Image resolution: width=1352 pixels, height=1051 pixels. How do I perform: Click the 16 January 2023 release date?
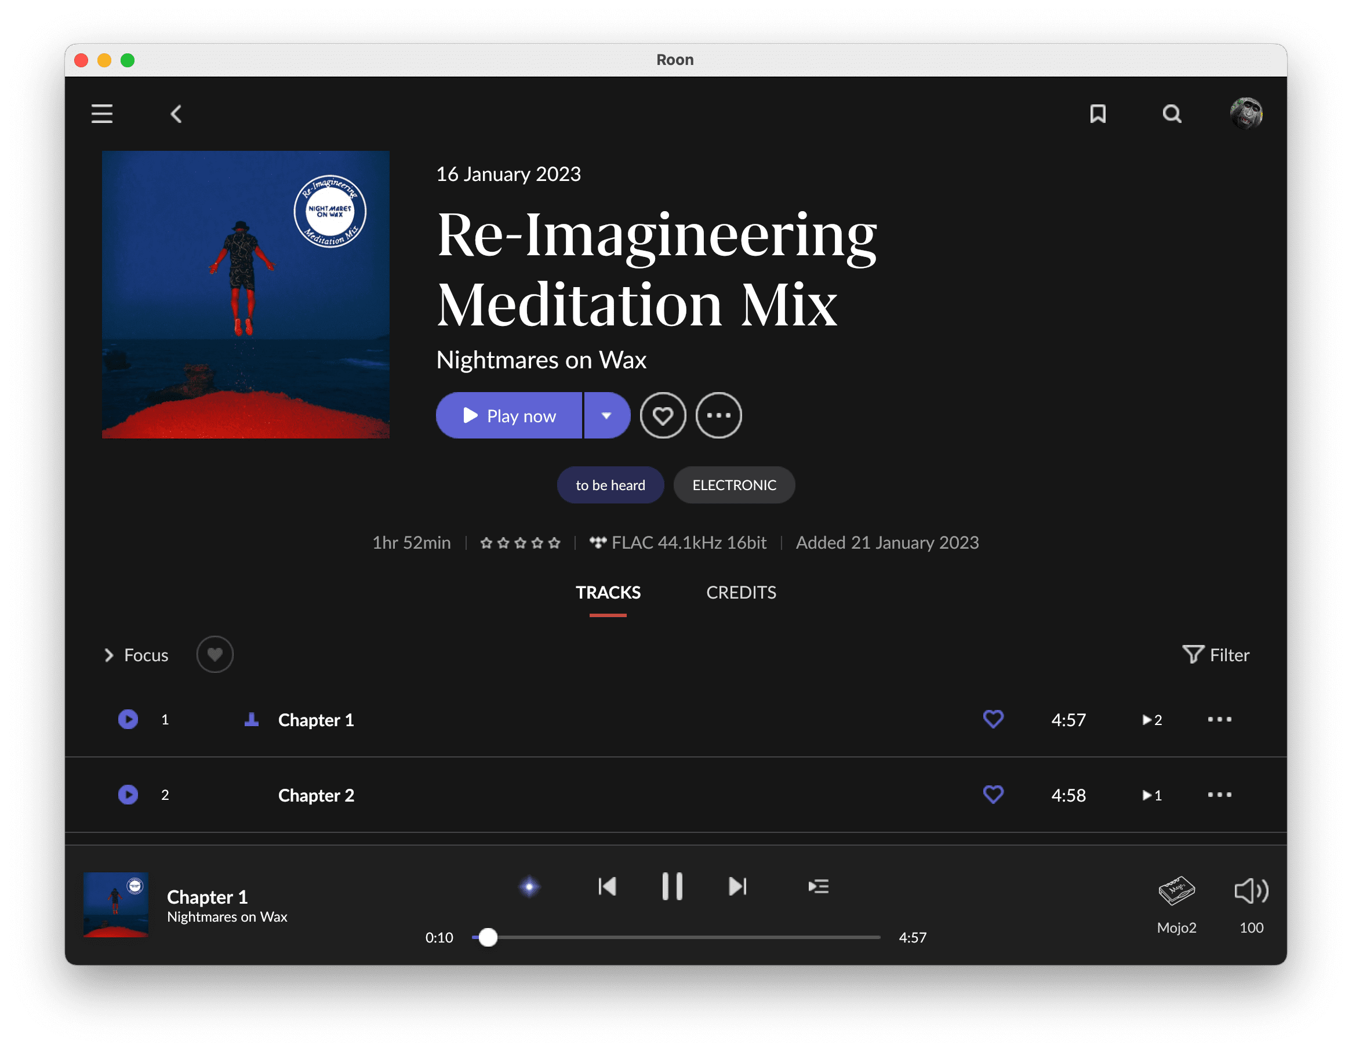pos(508,174)
